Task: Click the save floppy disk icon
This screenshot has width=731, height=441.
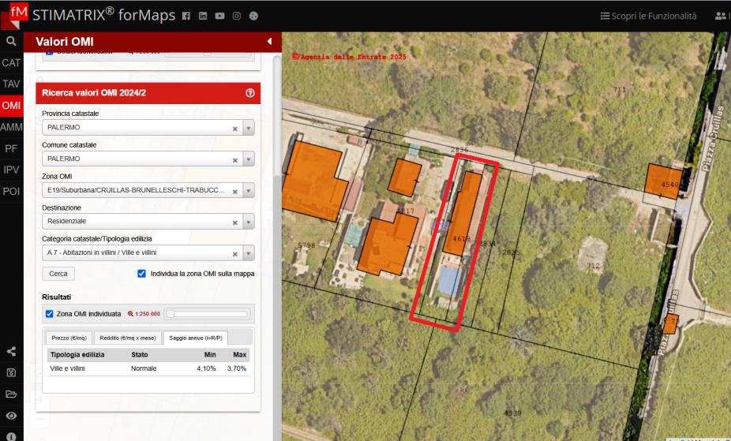Action: pos(11,372)
